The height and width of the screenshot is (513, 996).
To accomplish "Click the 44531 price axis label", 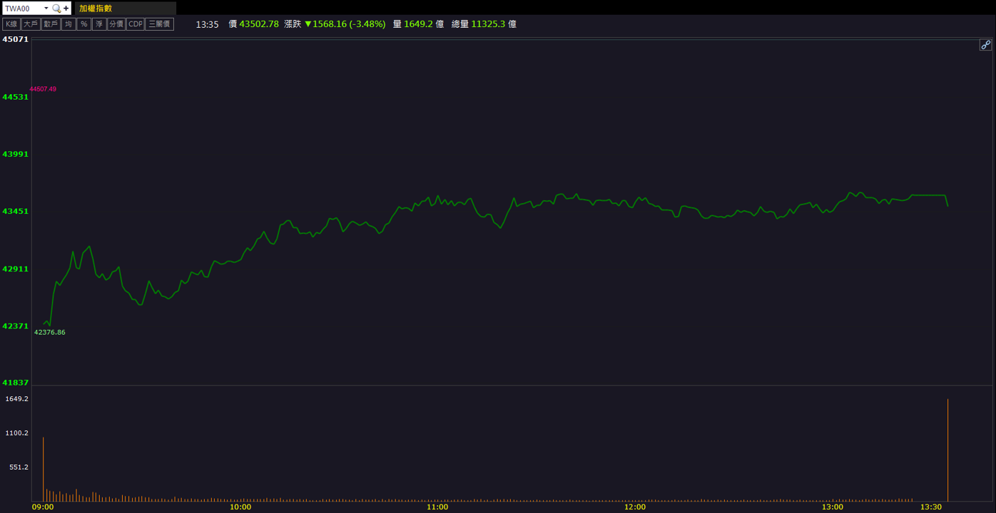I will tap(16, 97).
